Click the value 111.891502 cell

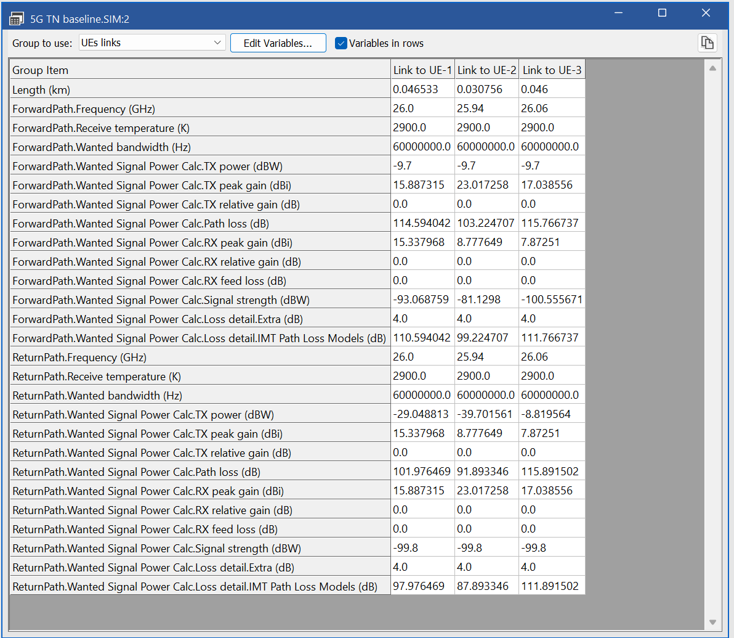[x=552, y=586]
